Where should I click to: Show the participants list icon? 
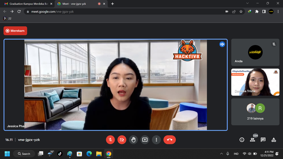click(x=252, y=140)
